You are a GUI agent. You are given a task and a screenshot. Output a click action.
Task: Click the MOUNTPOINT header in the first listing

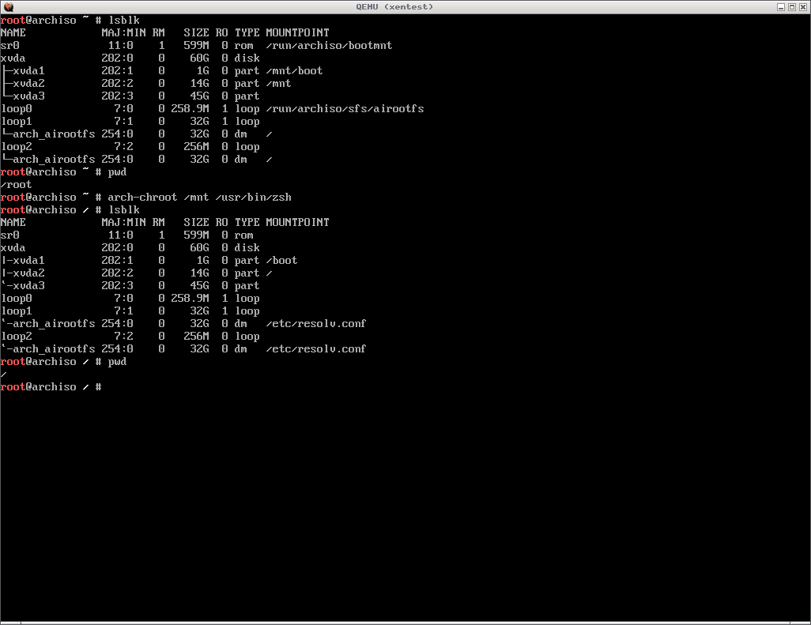[297, 32]
